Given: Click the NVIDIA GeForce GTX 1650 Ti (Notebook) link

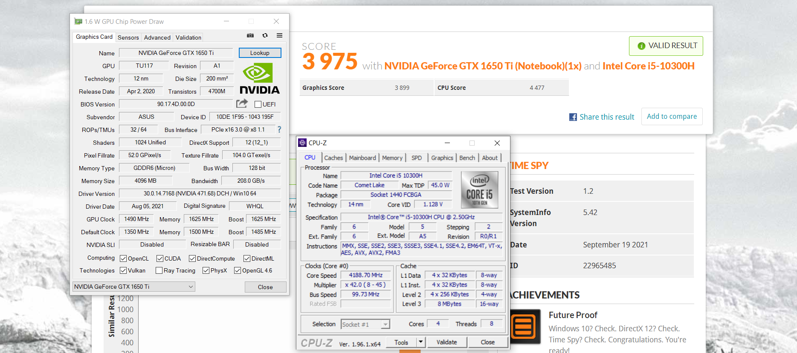Looking at the screenshot, I should [x=483, y=66].
